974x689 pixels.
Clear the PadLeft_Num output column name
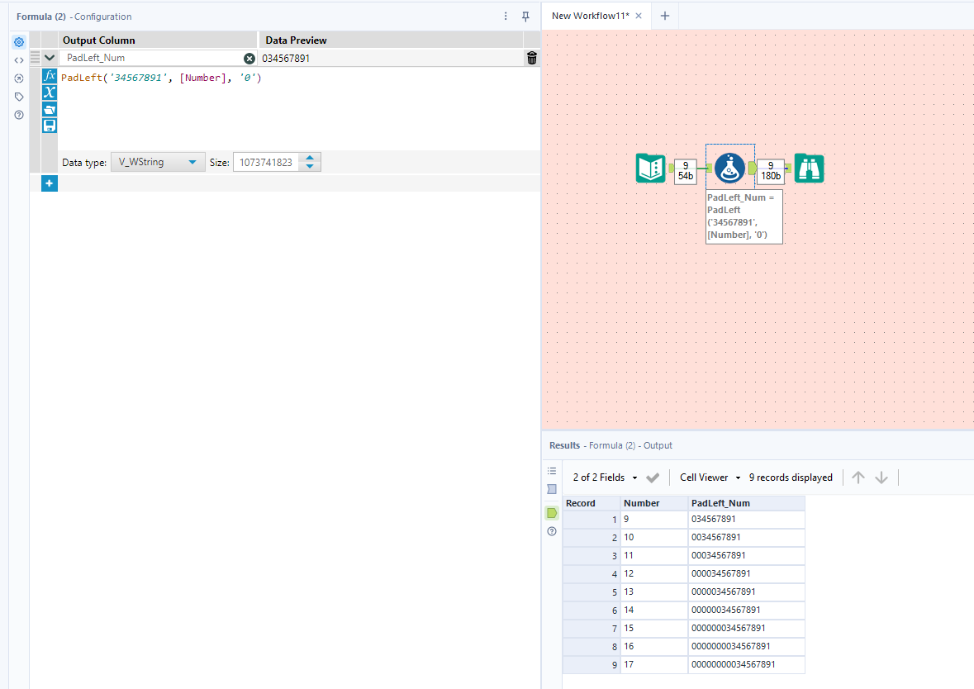click(x=249, y=58)
